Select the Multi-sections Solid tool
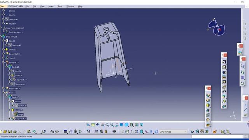The height and width of the screenshot is (140, 249). [224, 101]
